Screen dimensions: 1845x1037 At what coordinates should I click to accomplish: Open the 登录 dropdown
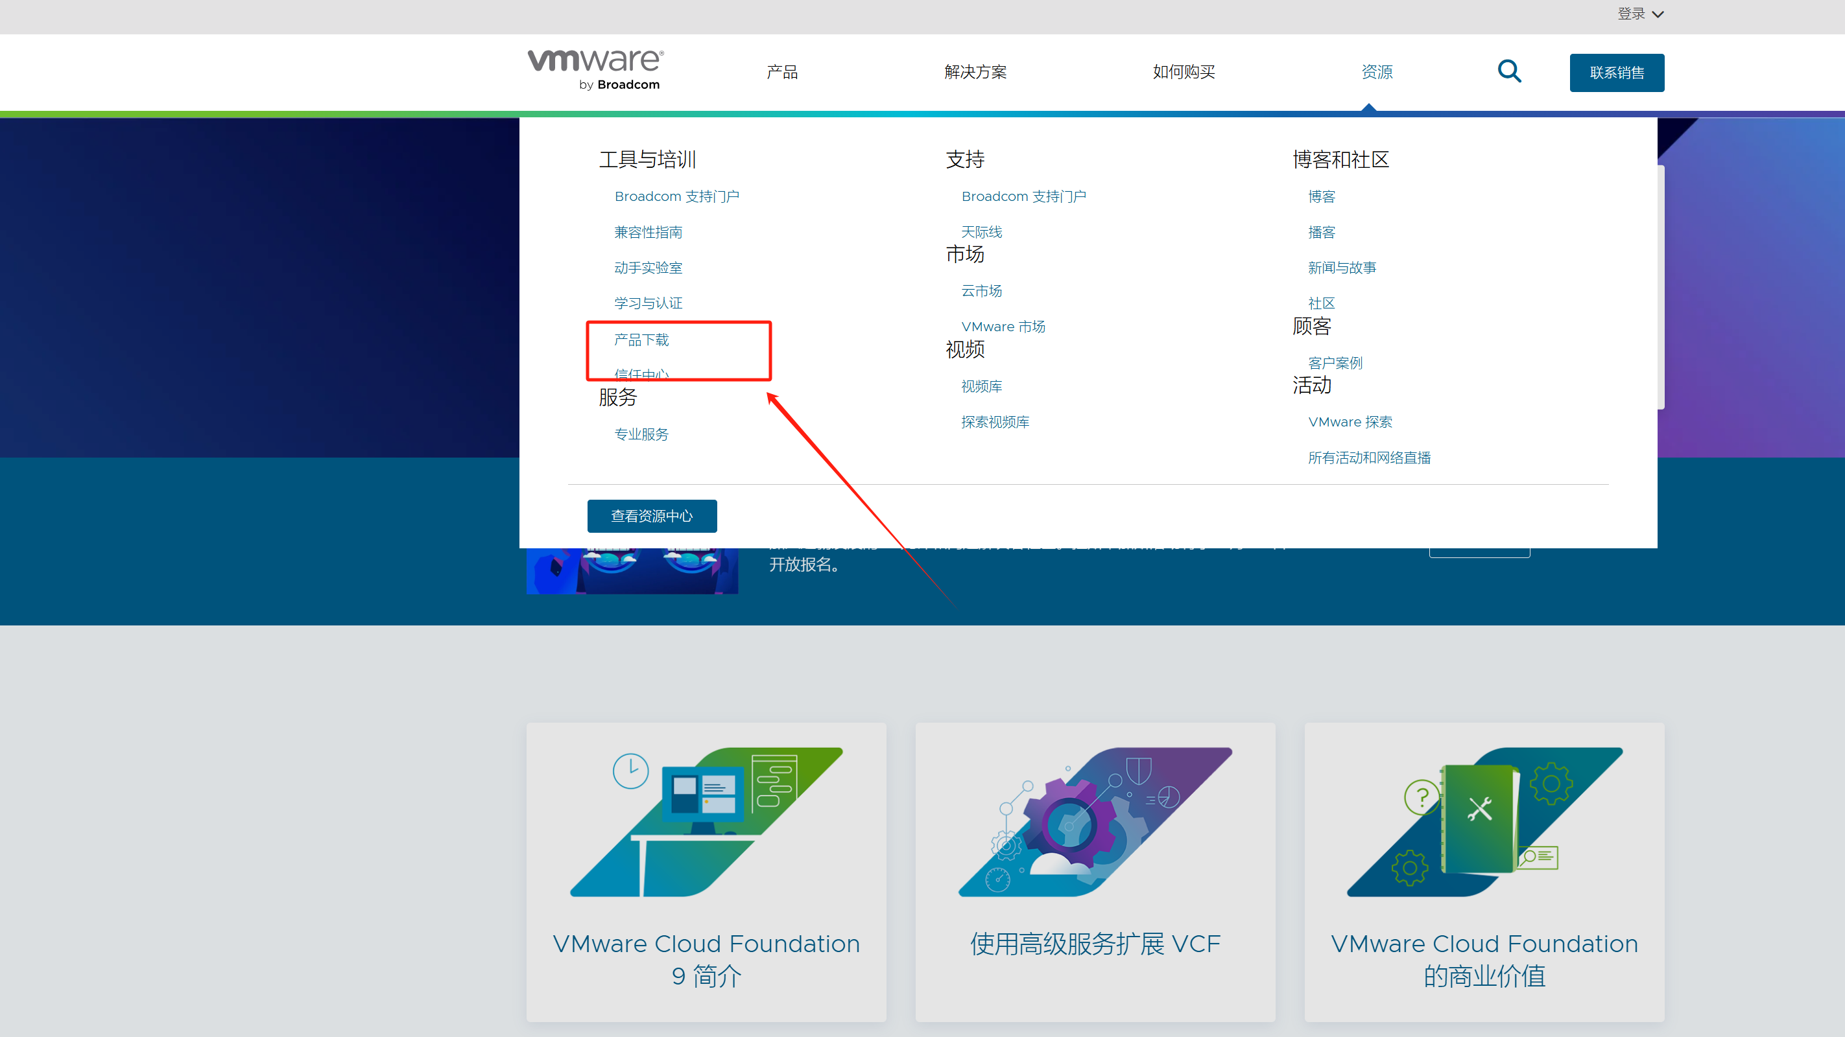(1640, 14)
